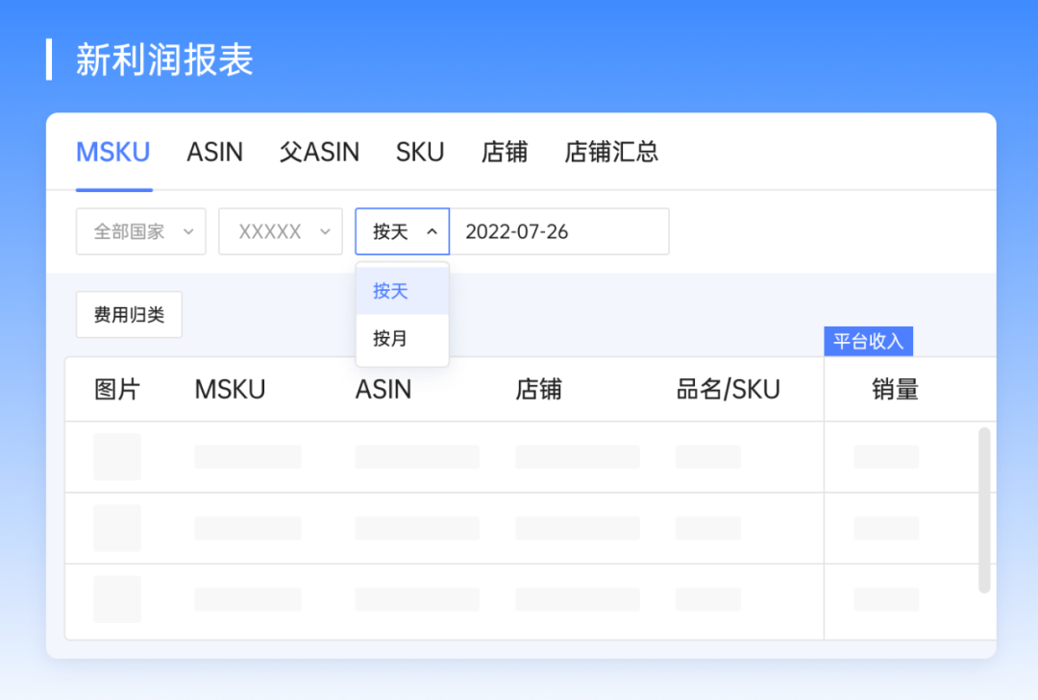
Task: Click the 店铺 column header in the table
Action: 538,390
